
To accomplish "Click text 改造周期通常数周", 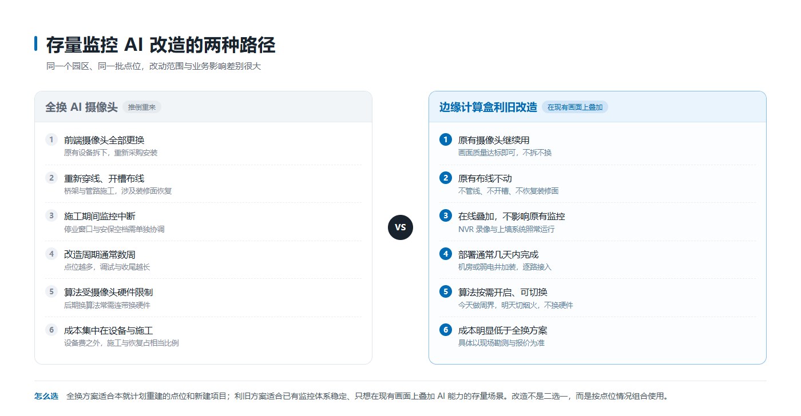I will pyautogui.click(x=100, y=254).
